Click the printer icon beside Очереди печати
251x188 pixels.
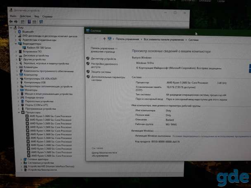tap(22, 98)
